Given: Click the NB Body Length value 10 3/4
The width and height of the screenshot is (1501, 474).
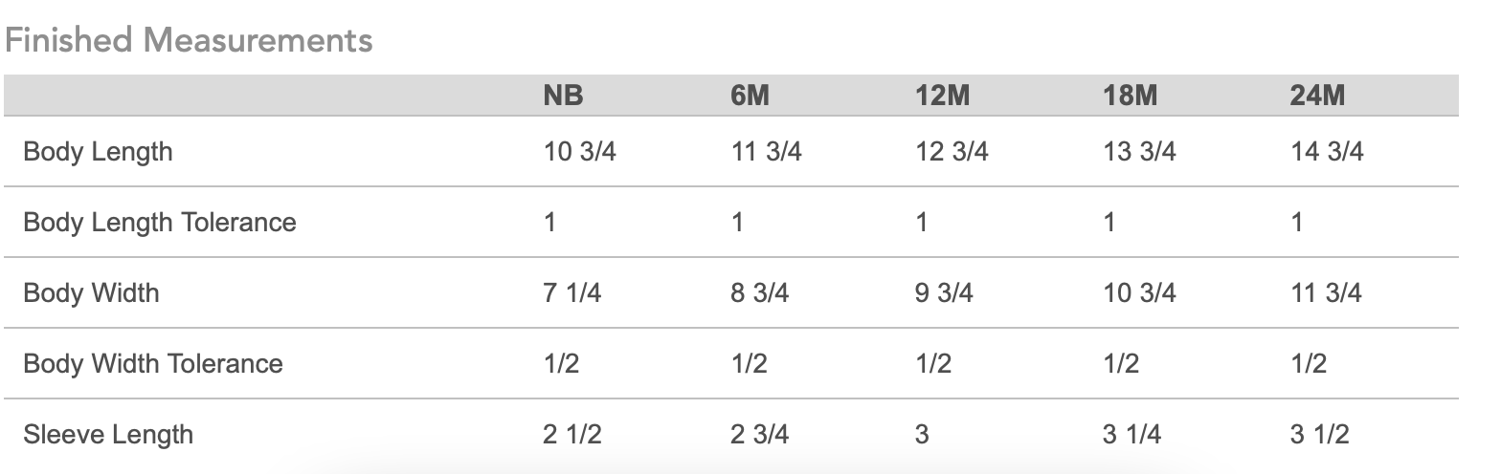Looking at the screenshot, I should pos(579,152).
